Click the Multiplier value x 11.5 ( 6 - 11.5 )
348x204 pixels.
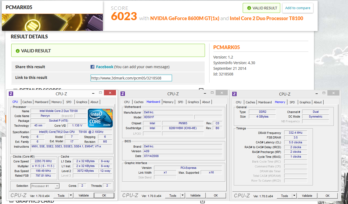(x=43, y=166)
